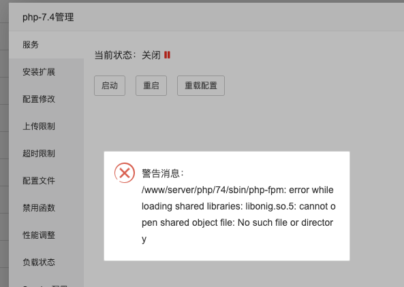Click the 'No such file or director' line
Viewport: 404px width, 287px height.
click(237, 222)
